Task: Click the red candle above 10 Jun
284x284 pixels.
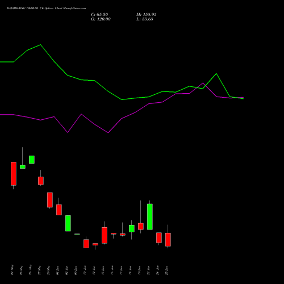Action: [86, 244]
